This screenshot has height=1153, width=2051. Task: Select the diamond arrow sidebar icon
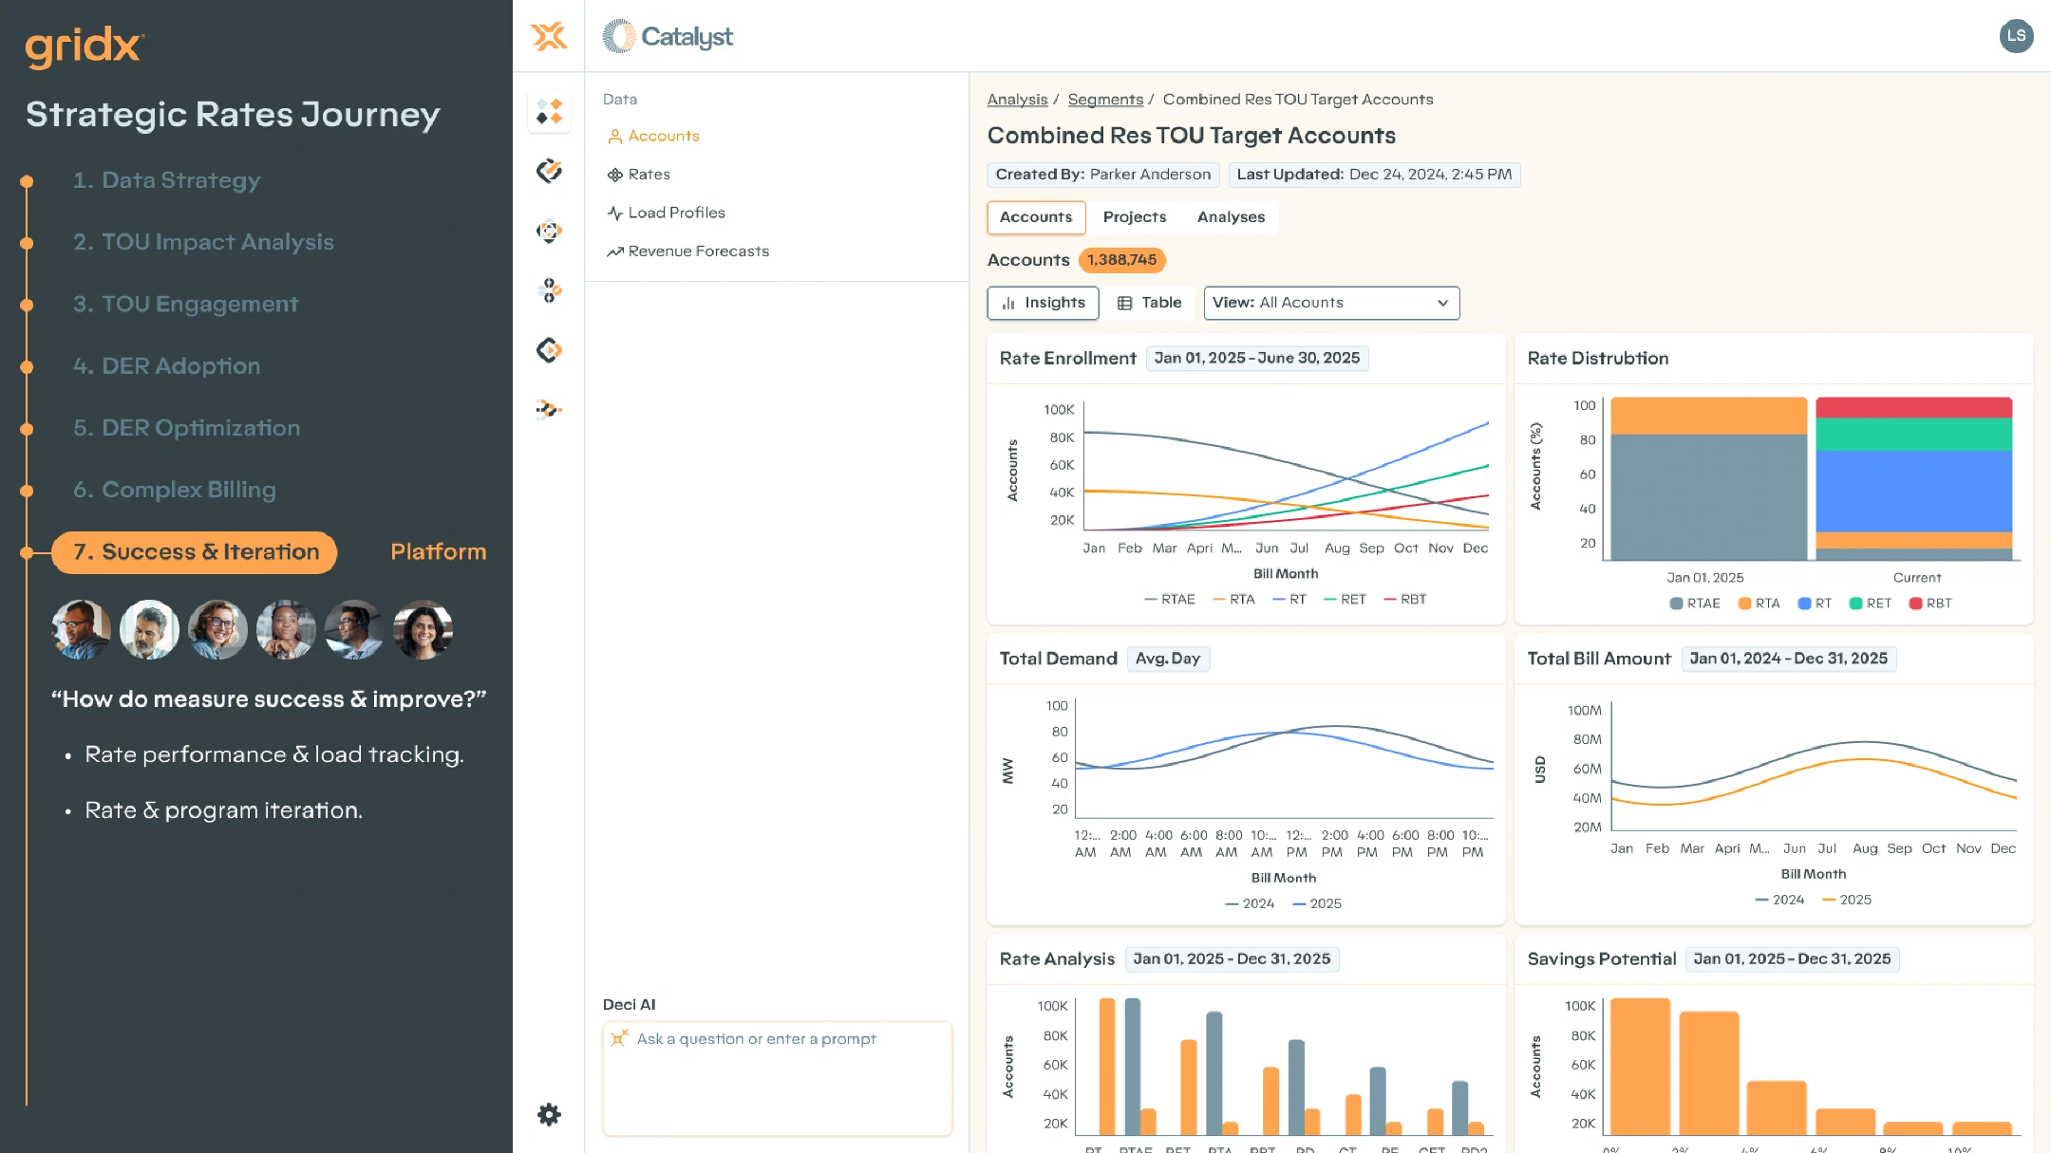pos(549,350)
